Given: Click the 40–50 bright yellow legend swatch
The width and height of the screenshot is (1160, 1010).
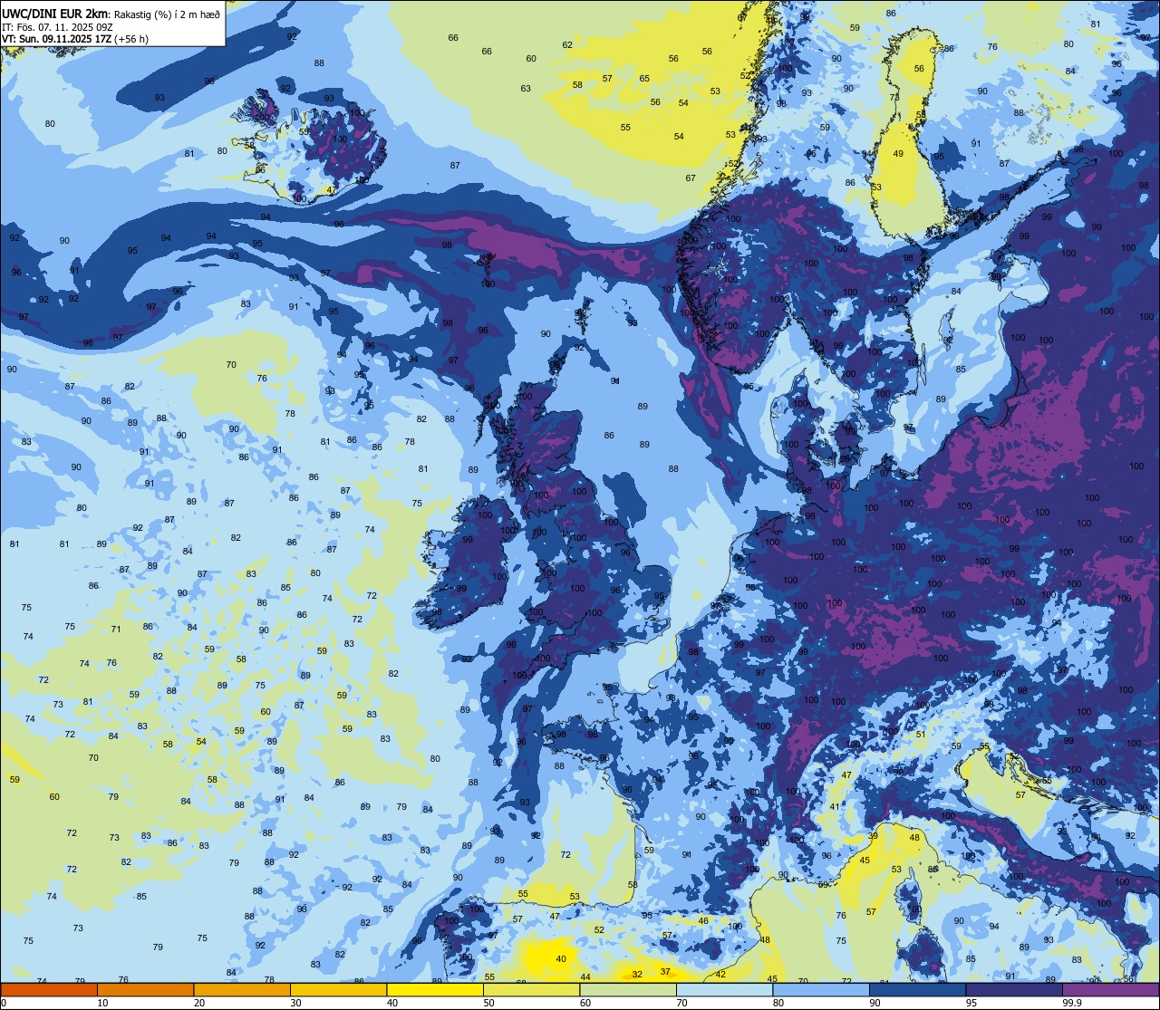Looking at the screenshot, I should [435, 989].
